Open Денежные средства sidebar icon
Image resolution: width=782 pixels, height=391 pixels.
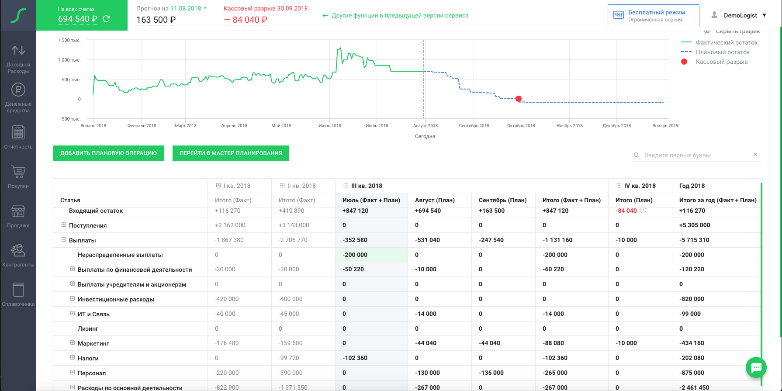coord(18,98)
